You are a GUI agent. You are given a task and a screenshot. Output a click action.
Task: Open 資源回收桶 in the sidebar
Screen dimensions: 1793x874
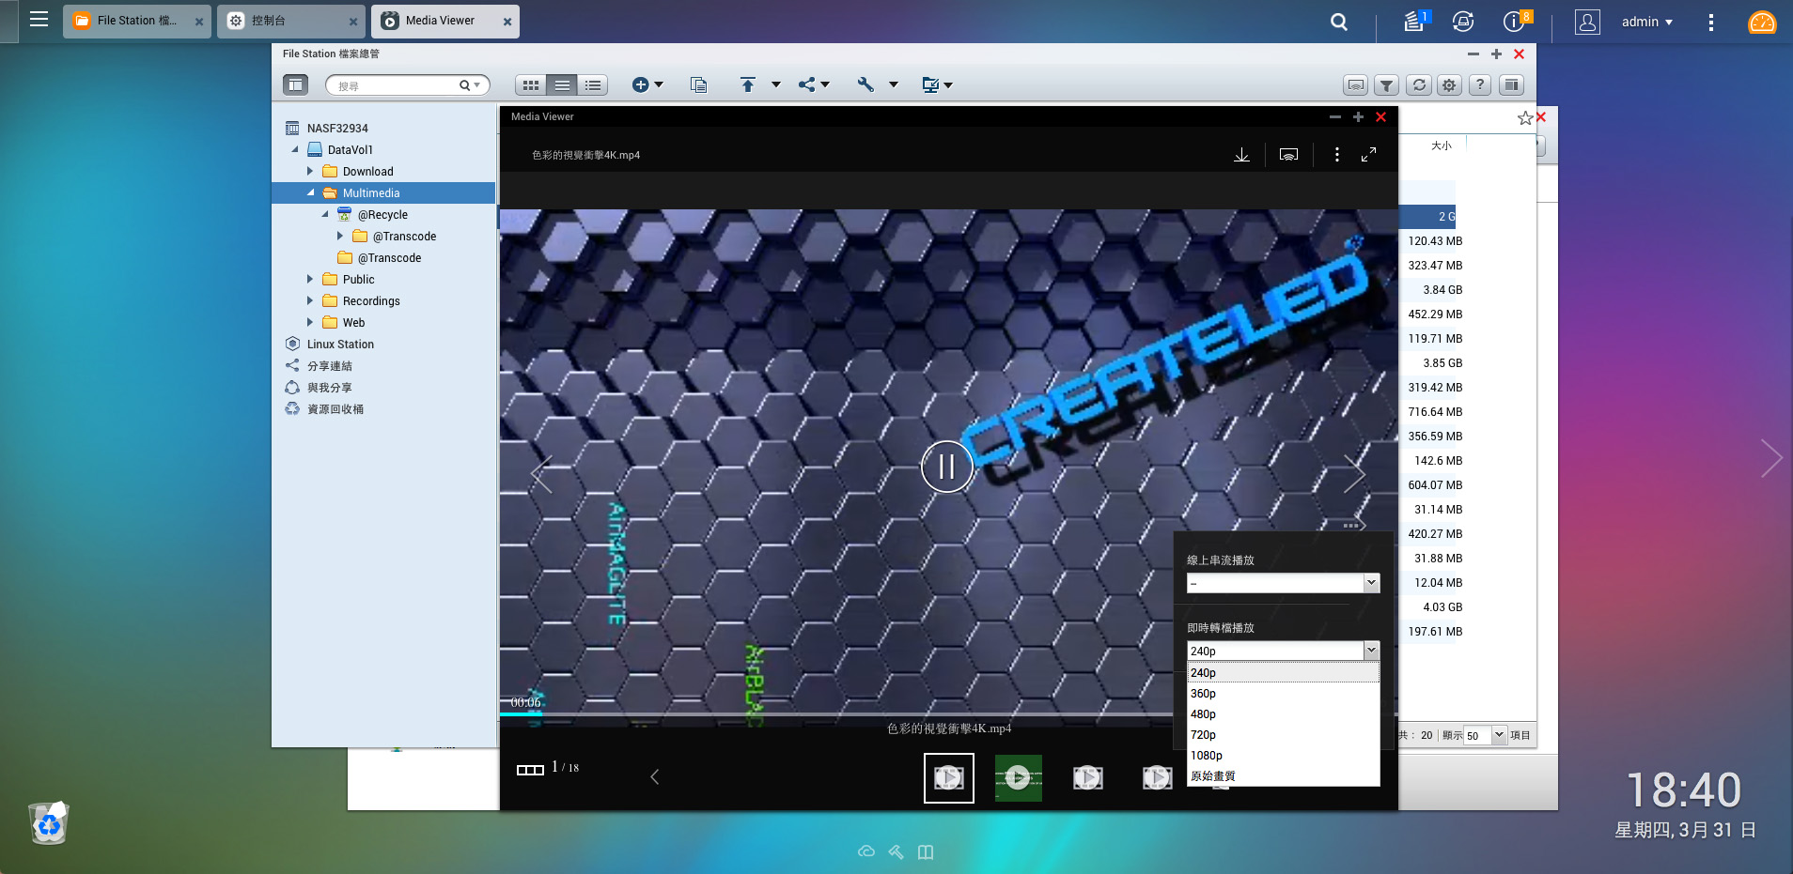coord(335,409)
